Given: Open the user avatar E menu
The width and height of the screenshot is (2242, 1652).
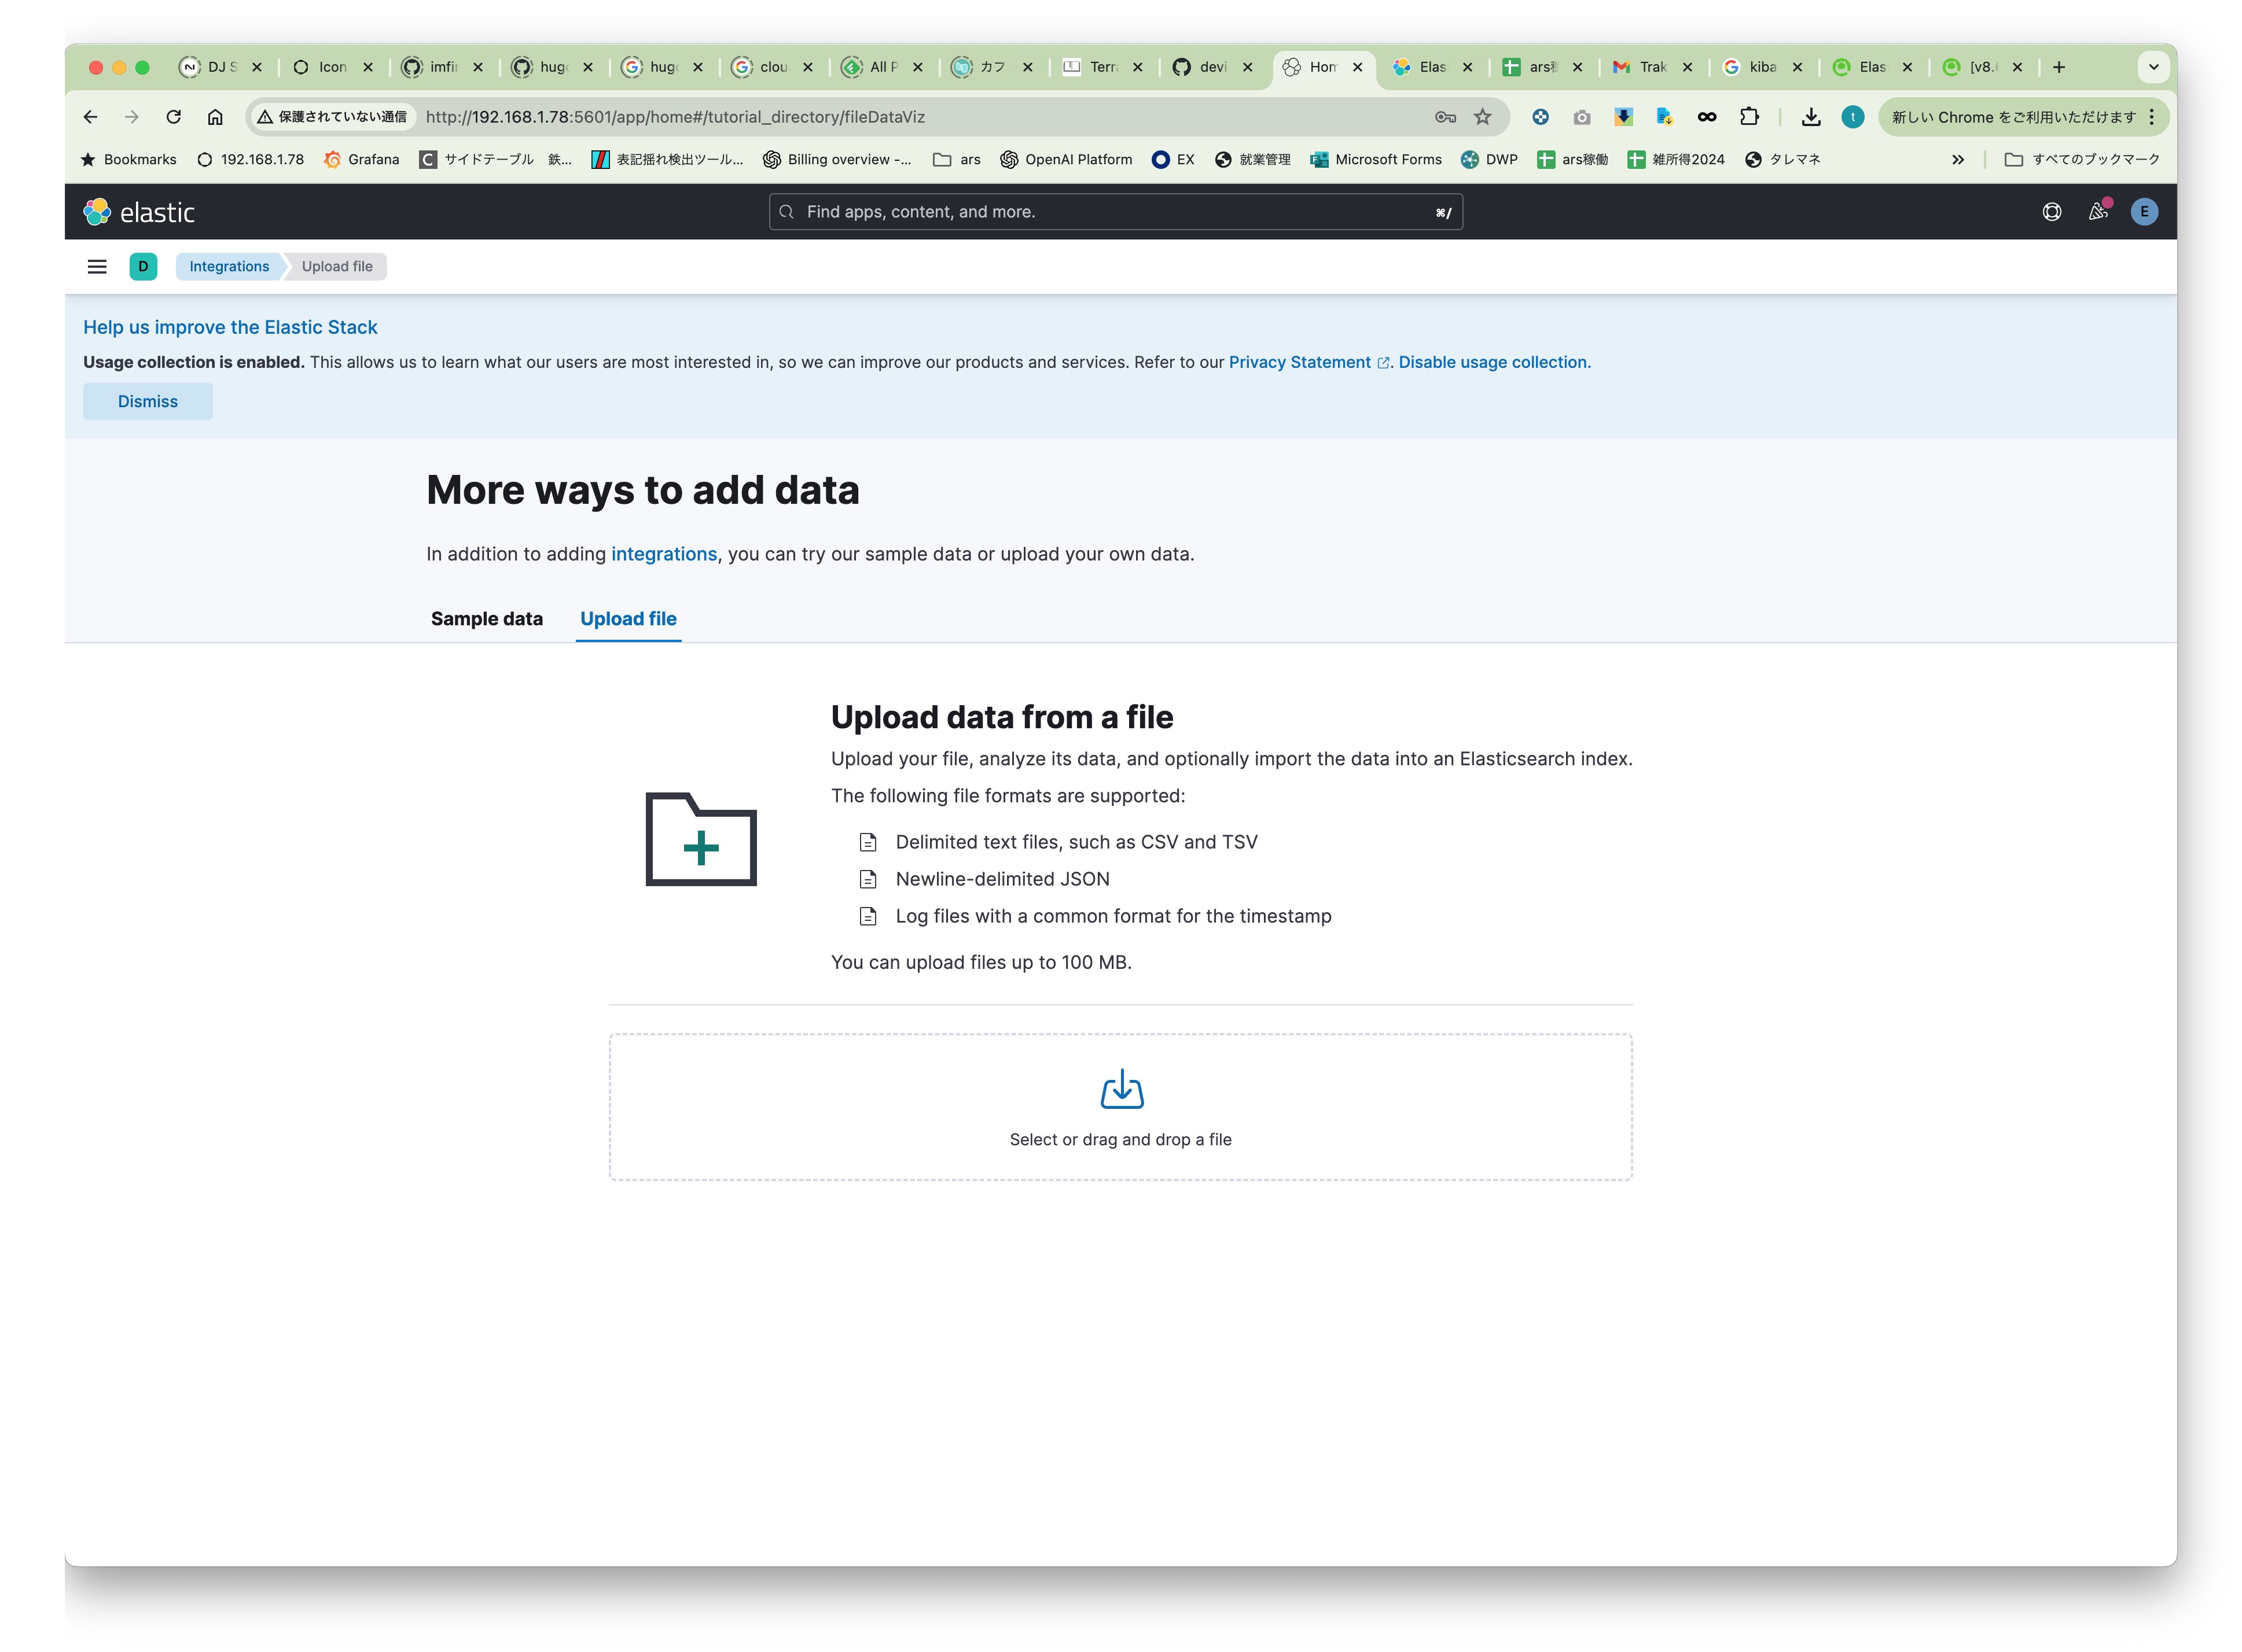Looking at the screenshot, I should point(2142,212).
